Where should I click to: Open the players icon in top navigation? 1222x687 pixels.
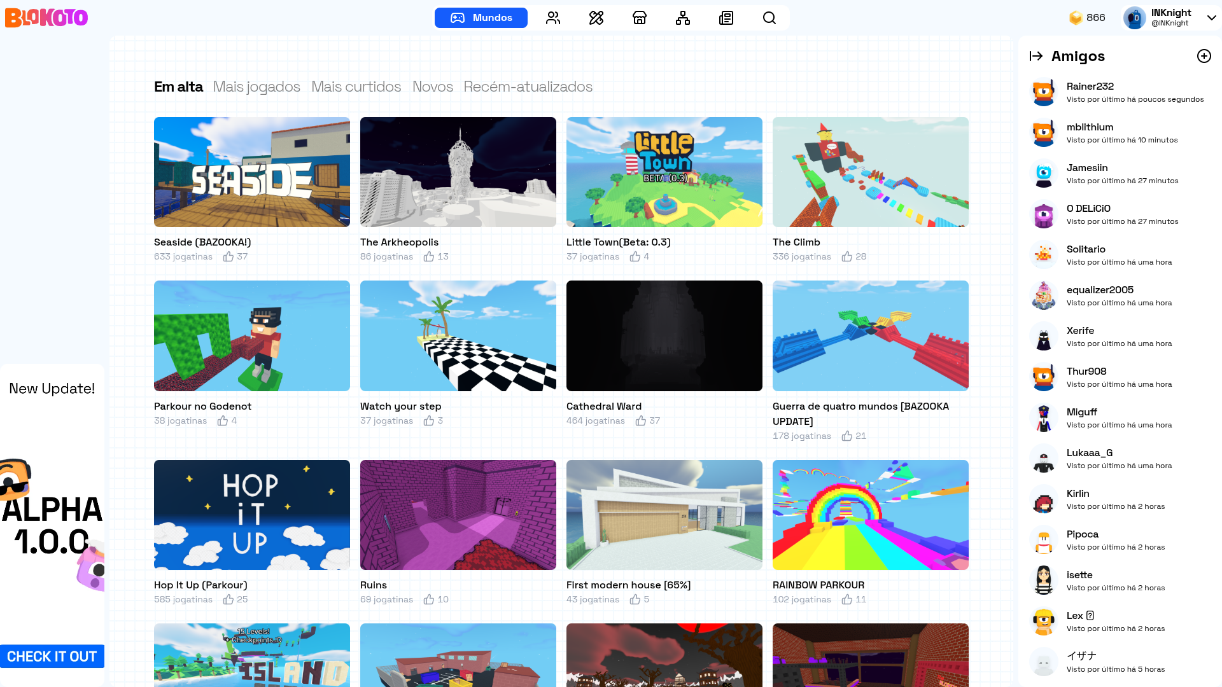click(553, 18)
